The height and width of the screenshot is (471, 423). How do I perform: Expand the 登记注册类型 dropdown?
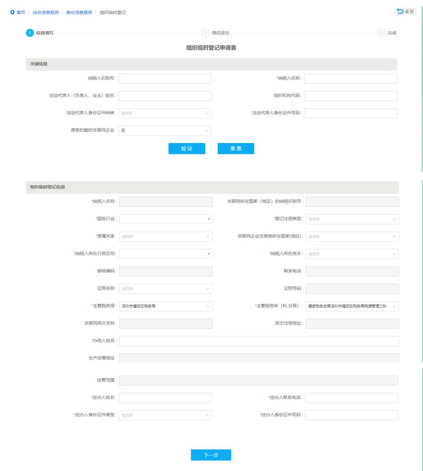tap(352, 219)
